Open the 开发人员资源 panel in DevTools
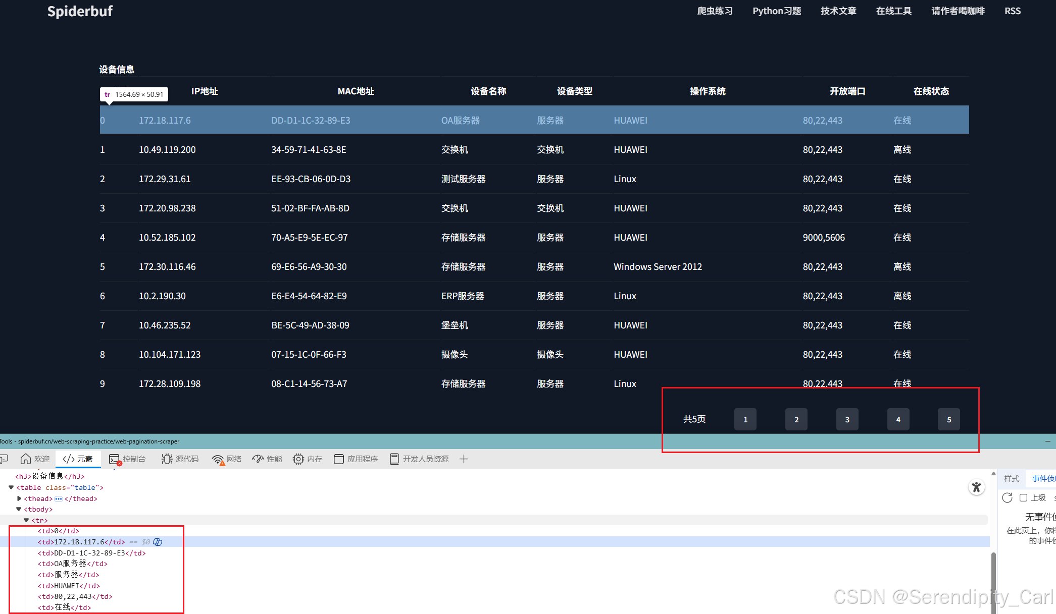This screenshot has width=1056, height=614. (x=419, y=459)
